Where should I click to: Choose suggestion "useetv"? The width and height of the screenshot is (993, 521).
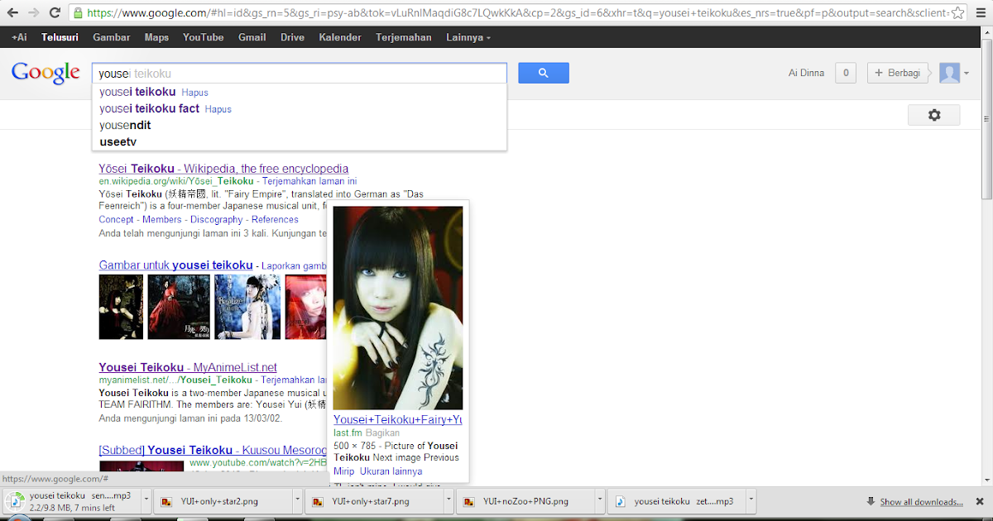118,141
